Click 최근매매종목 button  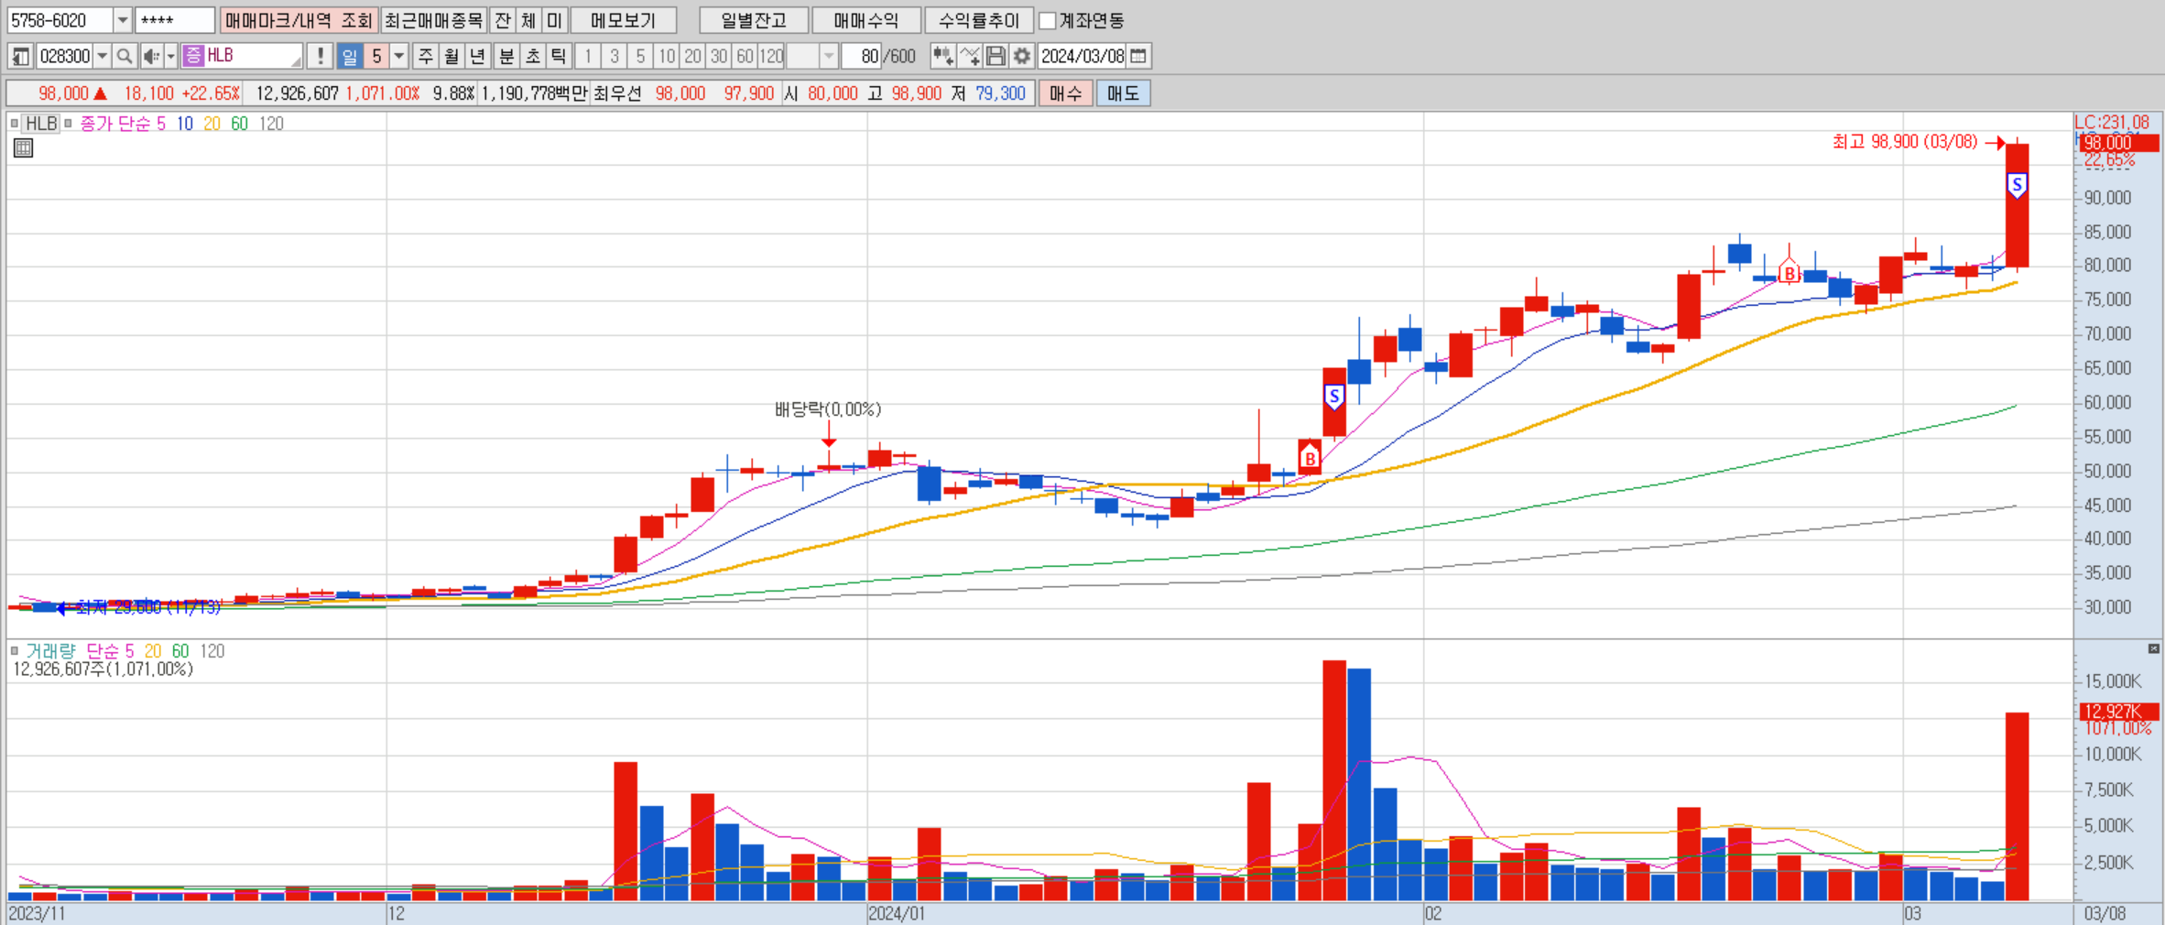click(434, 20)
